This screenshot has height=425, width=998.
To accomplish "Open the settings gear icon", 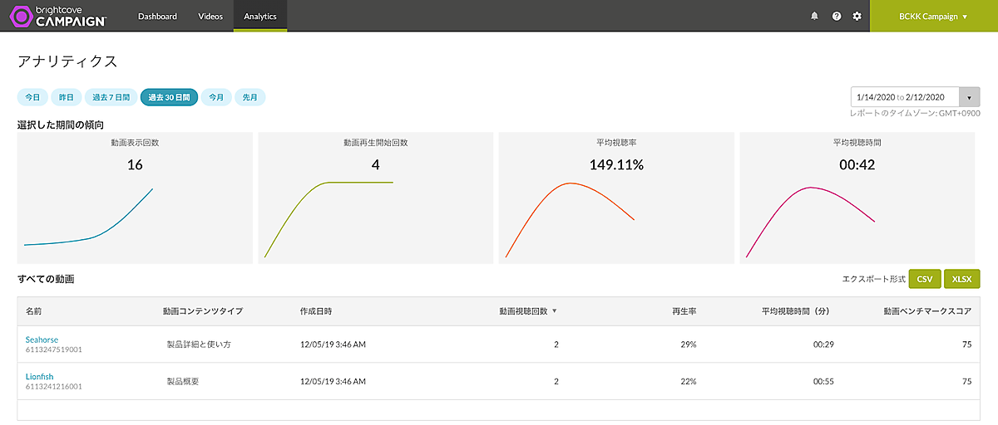I will point(857,16).
